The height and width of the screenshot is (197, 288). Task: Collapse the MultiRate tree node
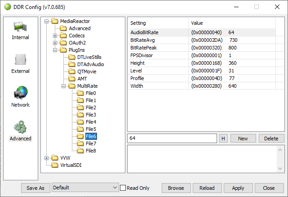pyautogui.click(x=63, y=86)
